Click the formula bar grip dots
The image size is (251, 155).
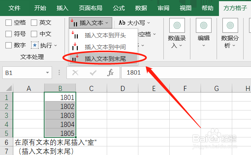pos(59,73)
